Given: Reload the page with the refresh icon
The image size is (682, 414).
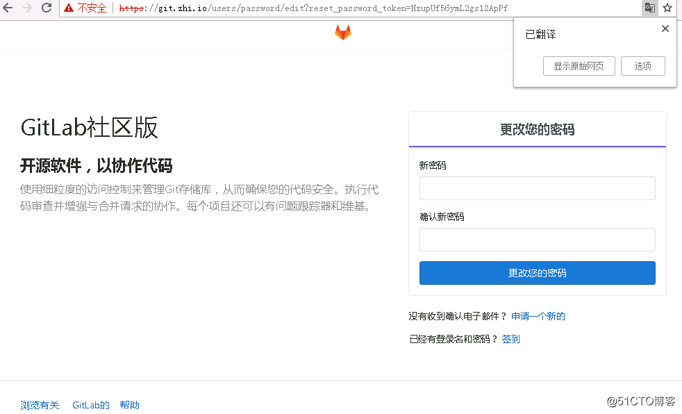Looking at the screenshot, I should pos(47,8).
